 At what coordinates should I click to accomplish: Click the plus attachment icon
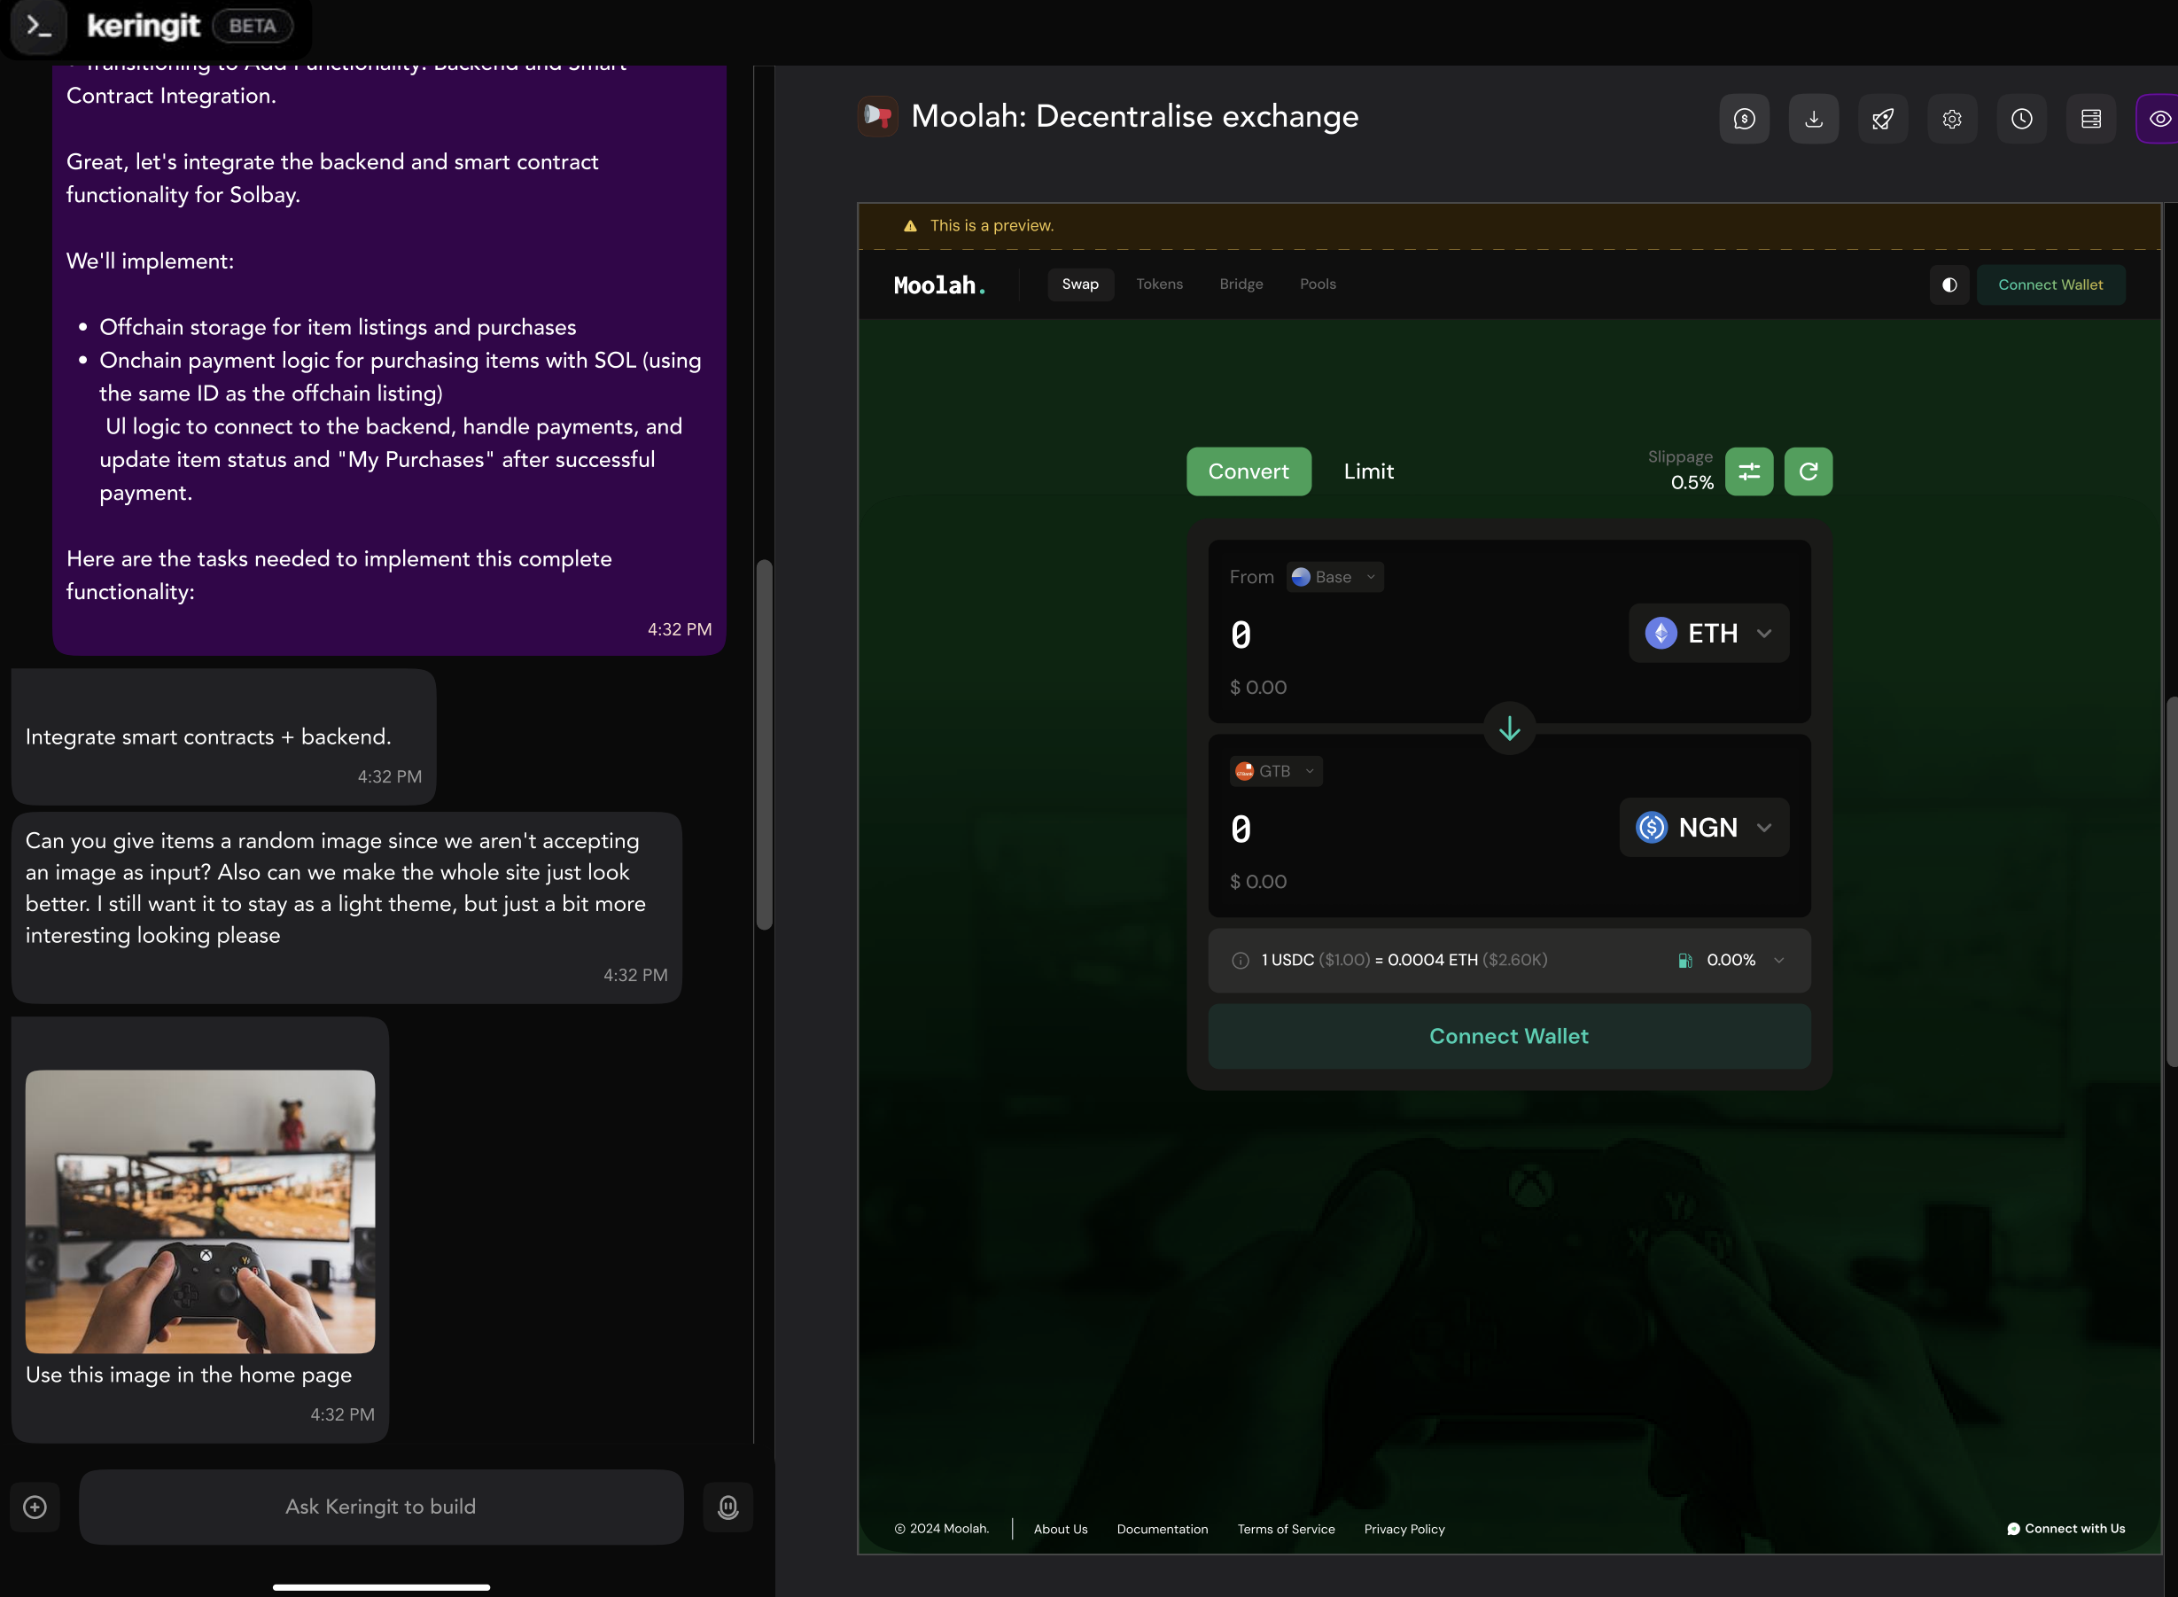(35, 1507)
